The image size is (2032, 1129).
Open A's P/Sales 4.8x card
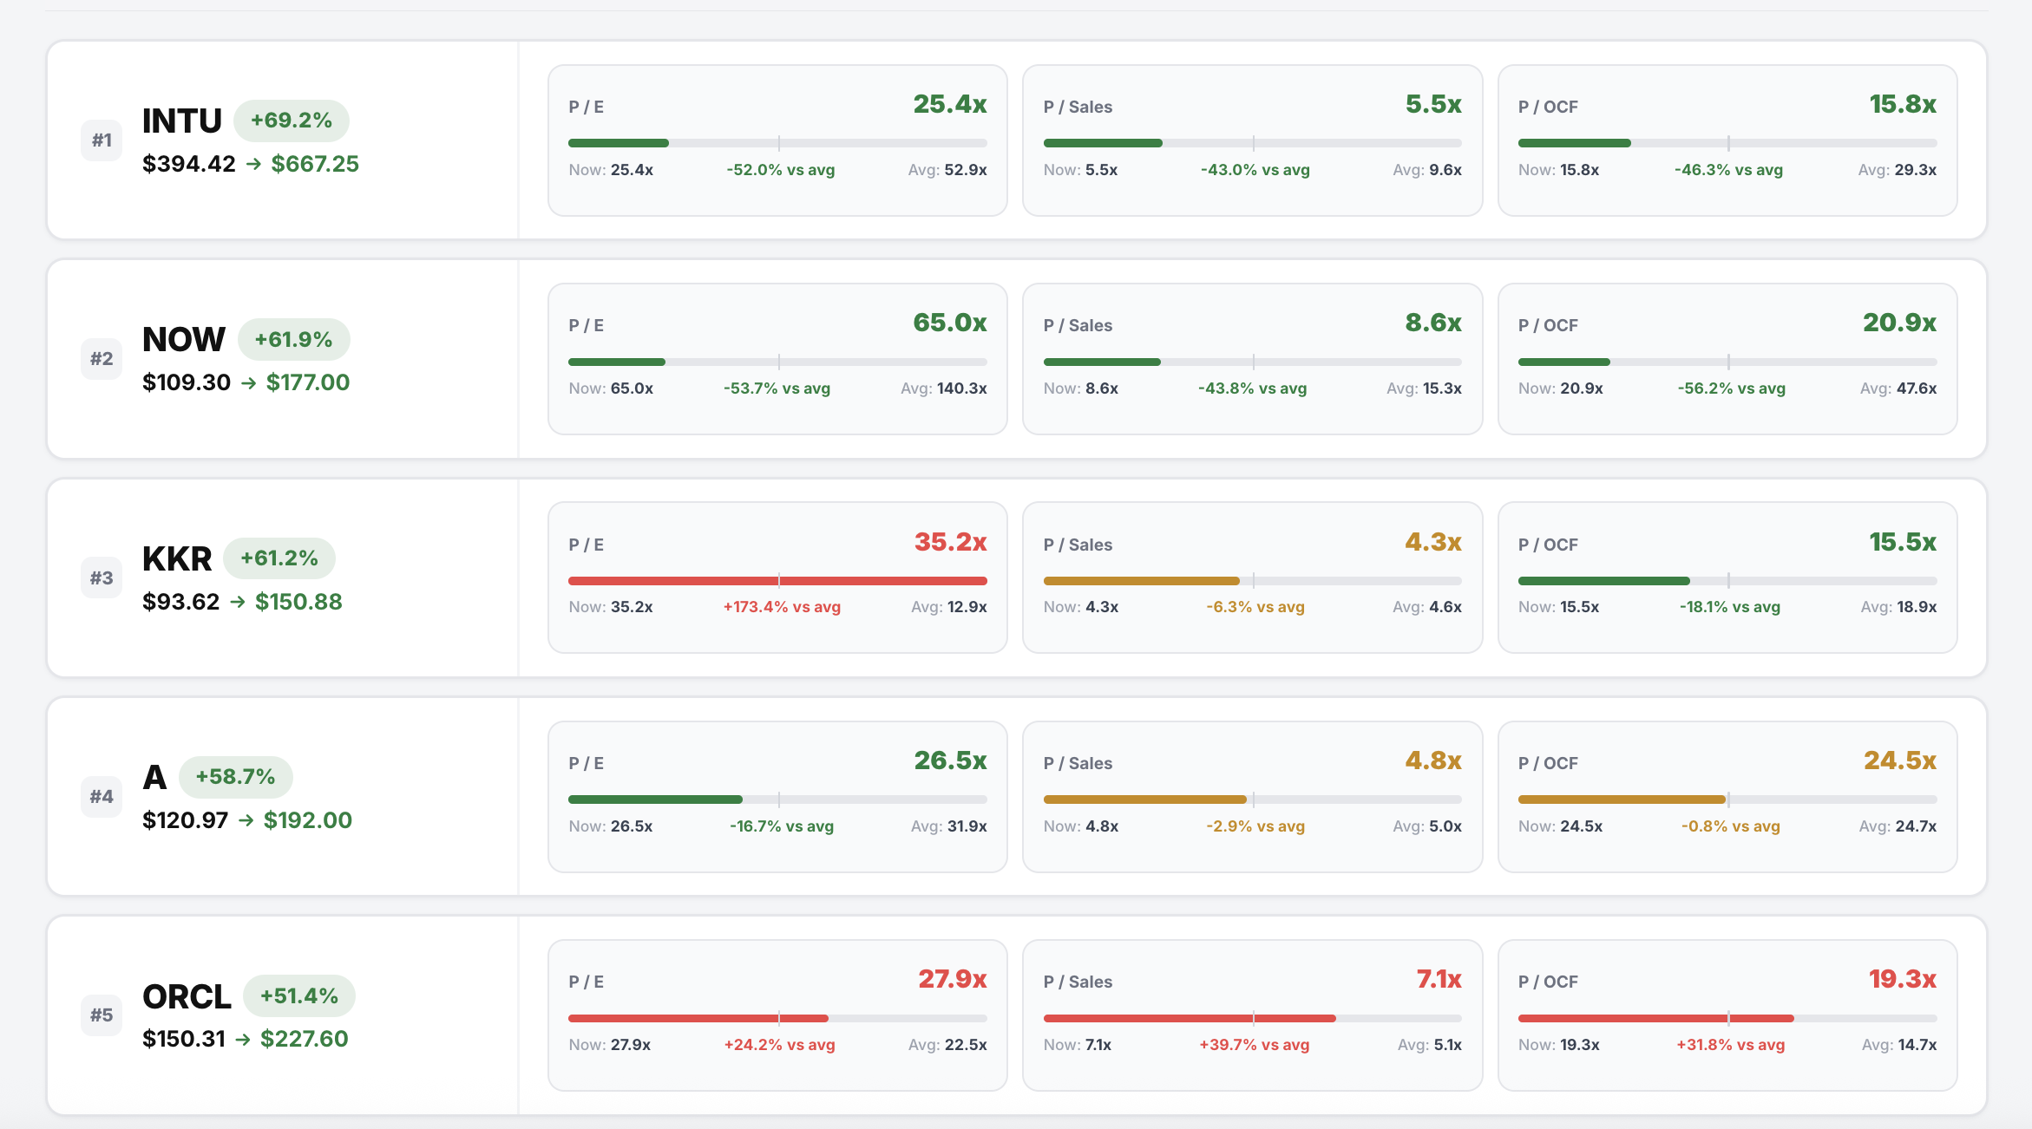pyautogui.click(x=1252, y=796)
